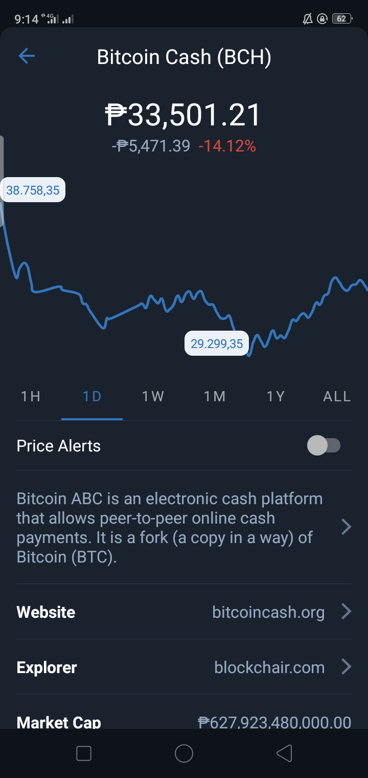Open the Explorer row chevron
Image resolution: width=368 pixels, height=778 pixels.
click(x=346, y=667)
